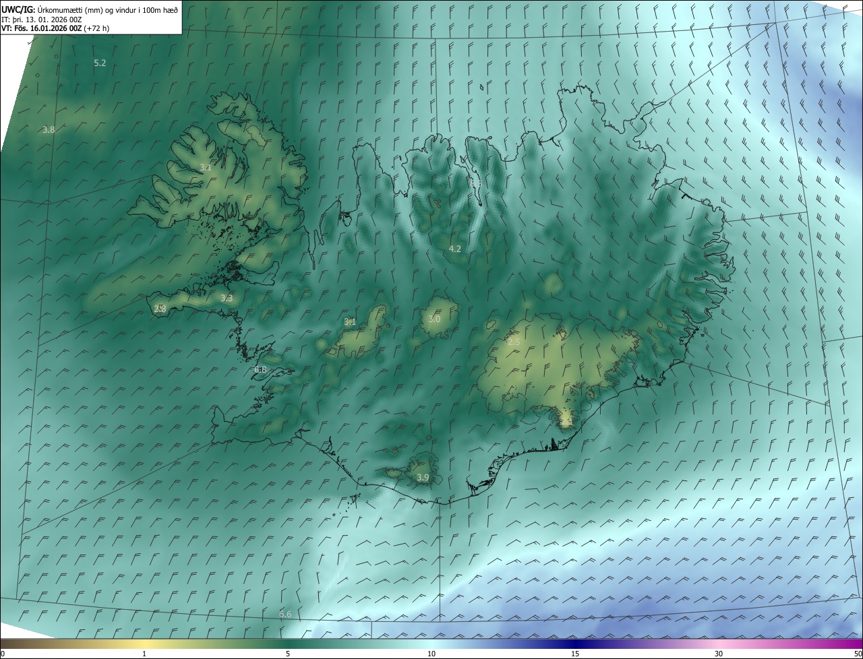Click the 3.1 value on the Westfjords peninsula
The width and height of the screenshot is (863, 659).
(206, 167)
